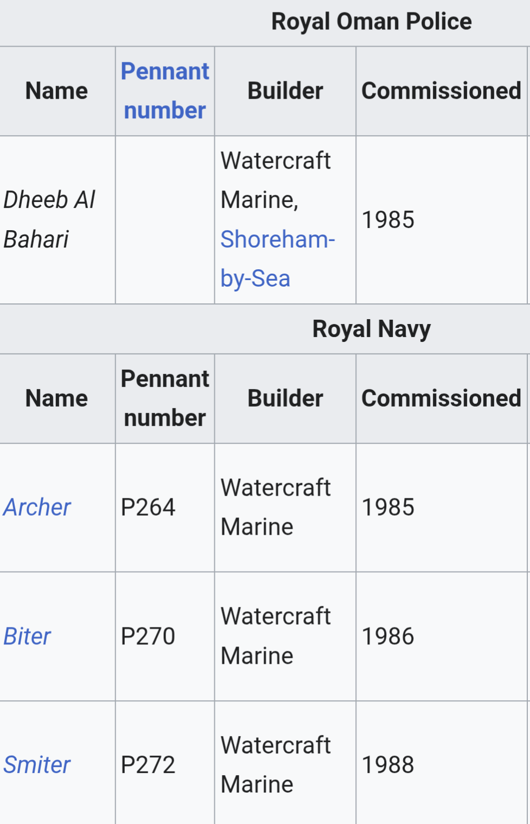Viewport: 530px width, 824px height.
Task: Open the Smiter ship link
Action: [37, 765]
